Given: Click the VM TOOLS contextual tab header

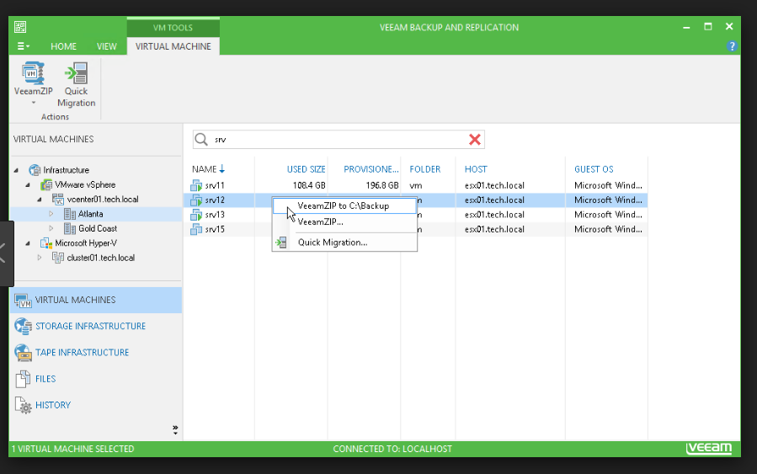Looking at the screenshot, I should (x=173, y=28).
